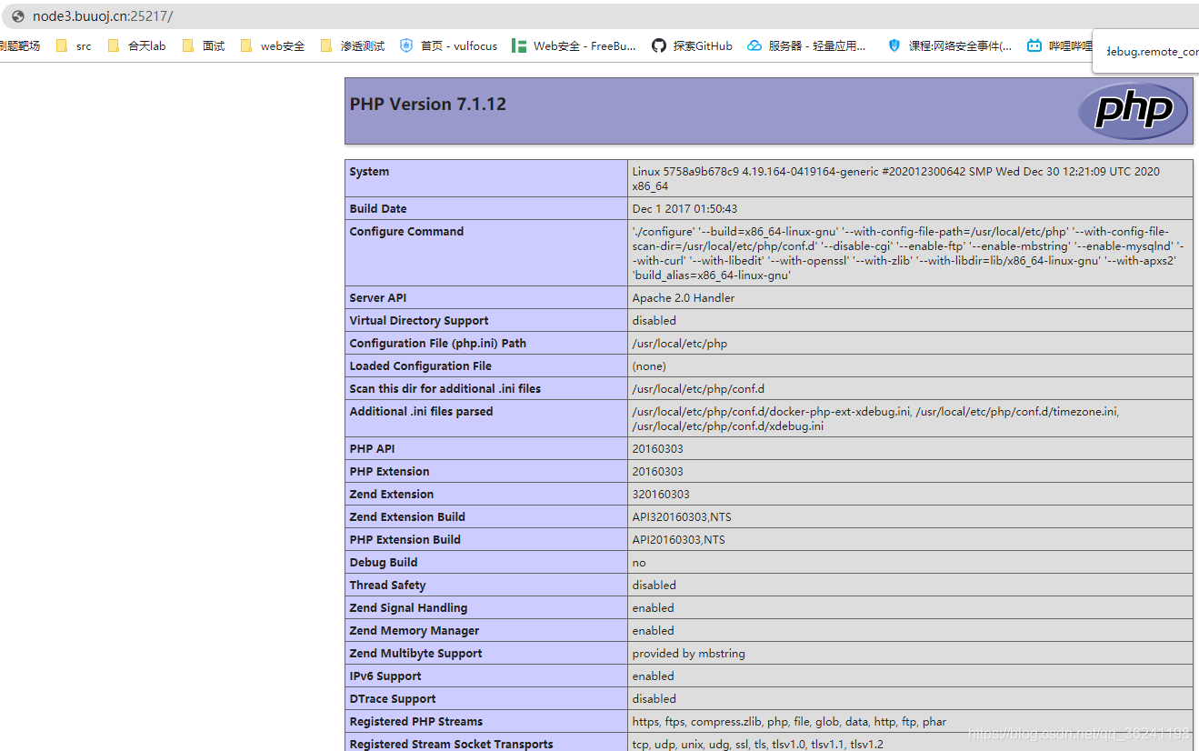The width and height of the screenshot is (1199, 751).
Task: Click Registered Stream Socket Transports label
Action: [x=452, y=745]
